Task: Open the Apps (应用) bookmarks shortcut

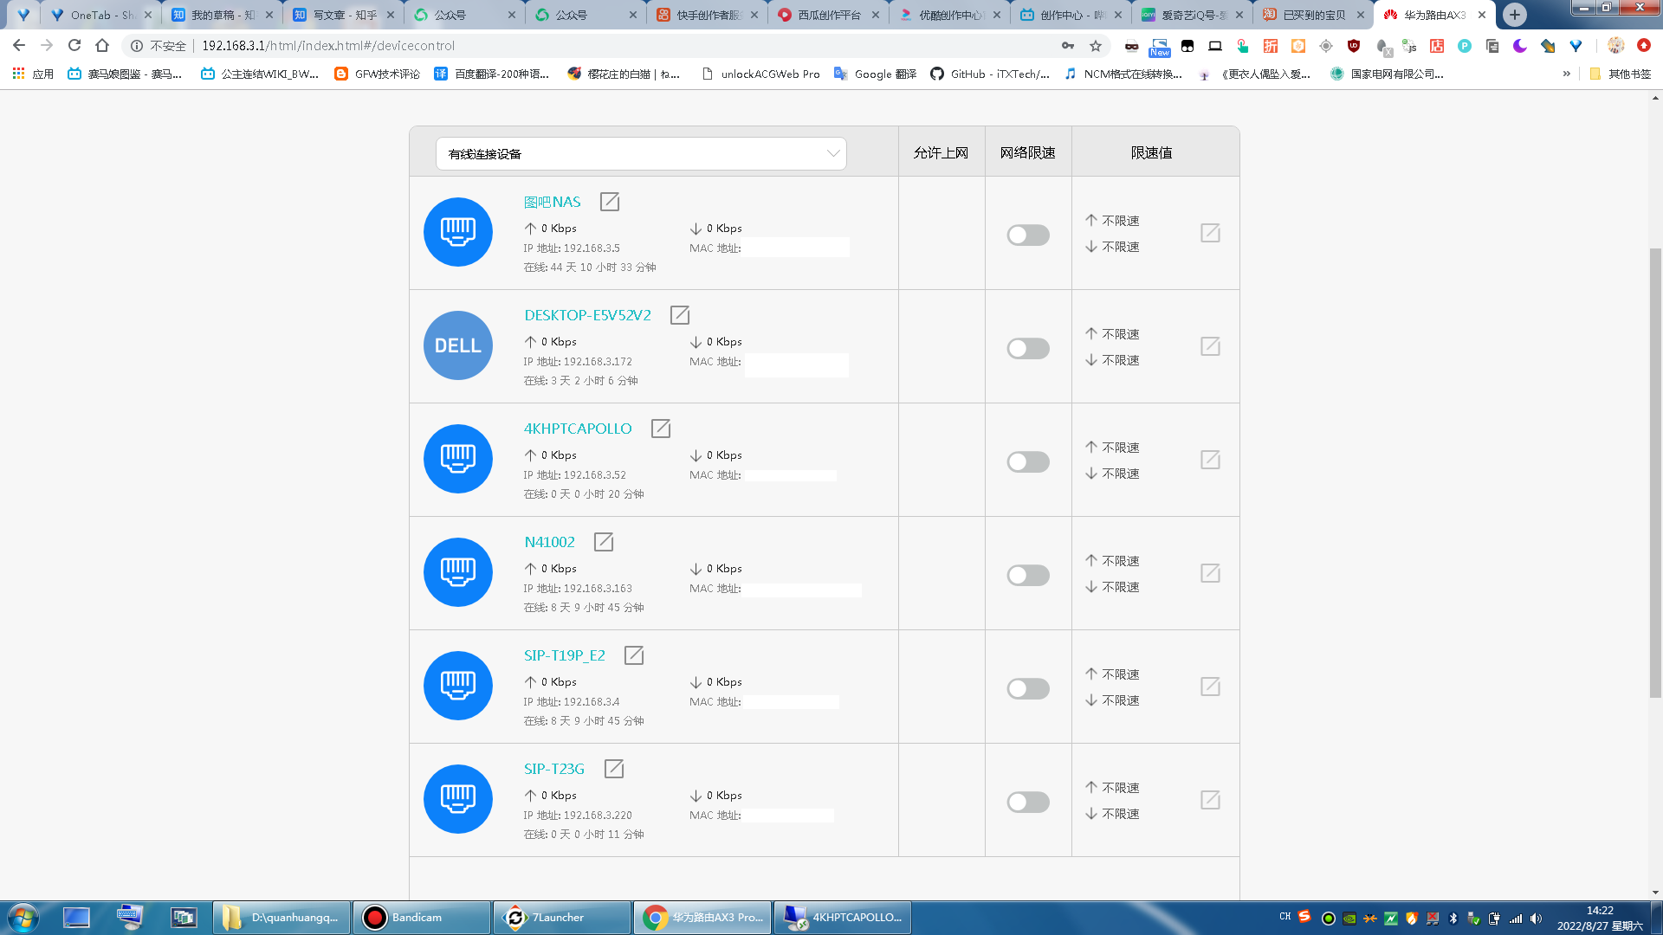Action: (33, 74)
